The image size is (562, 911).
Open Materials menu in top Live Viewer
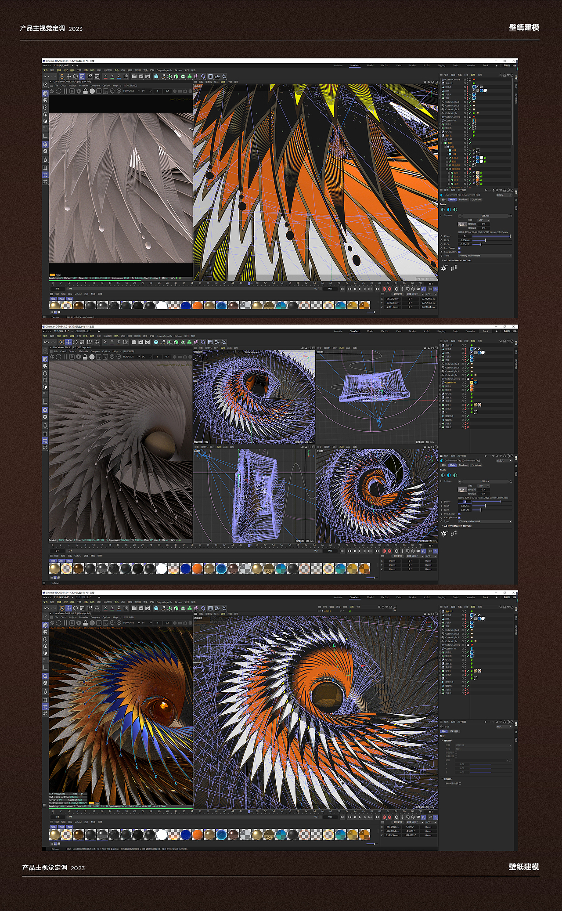tap(83, 86)
